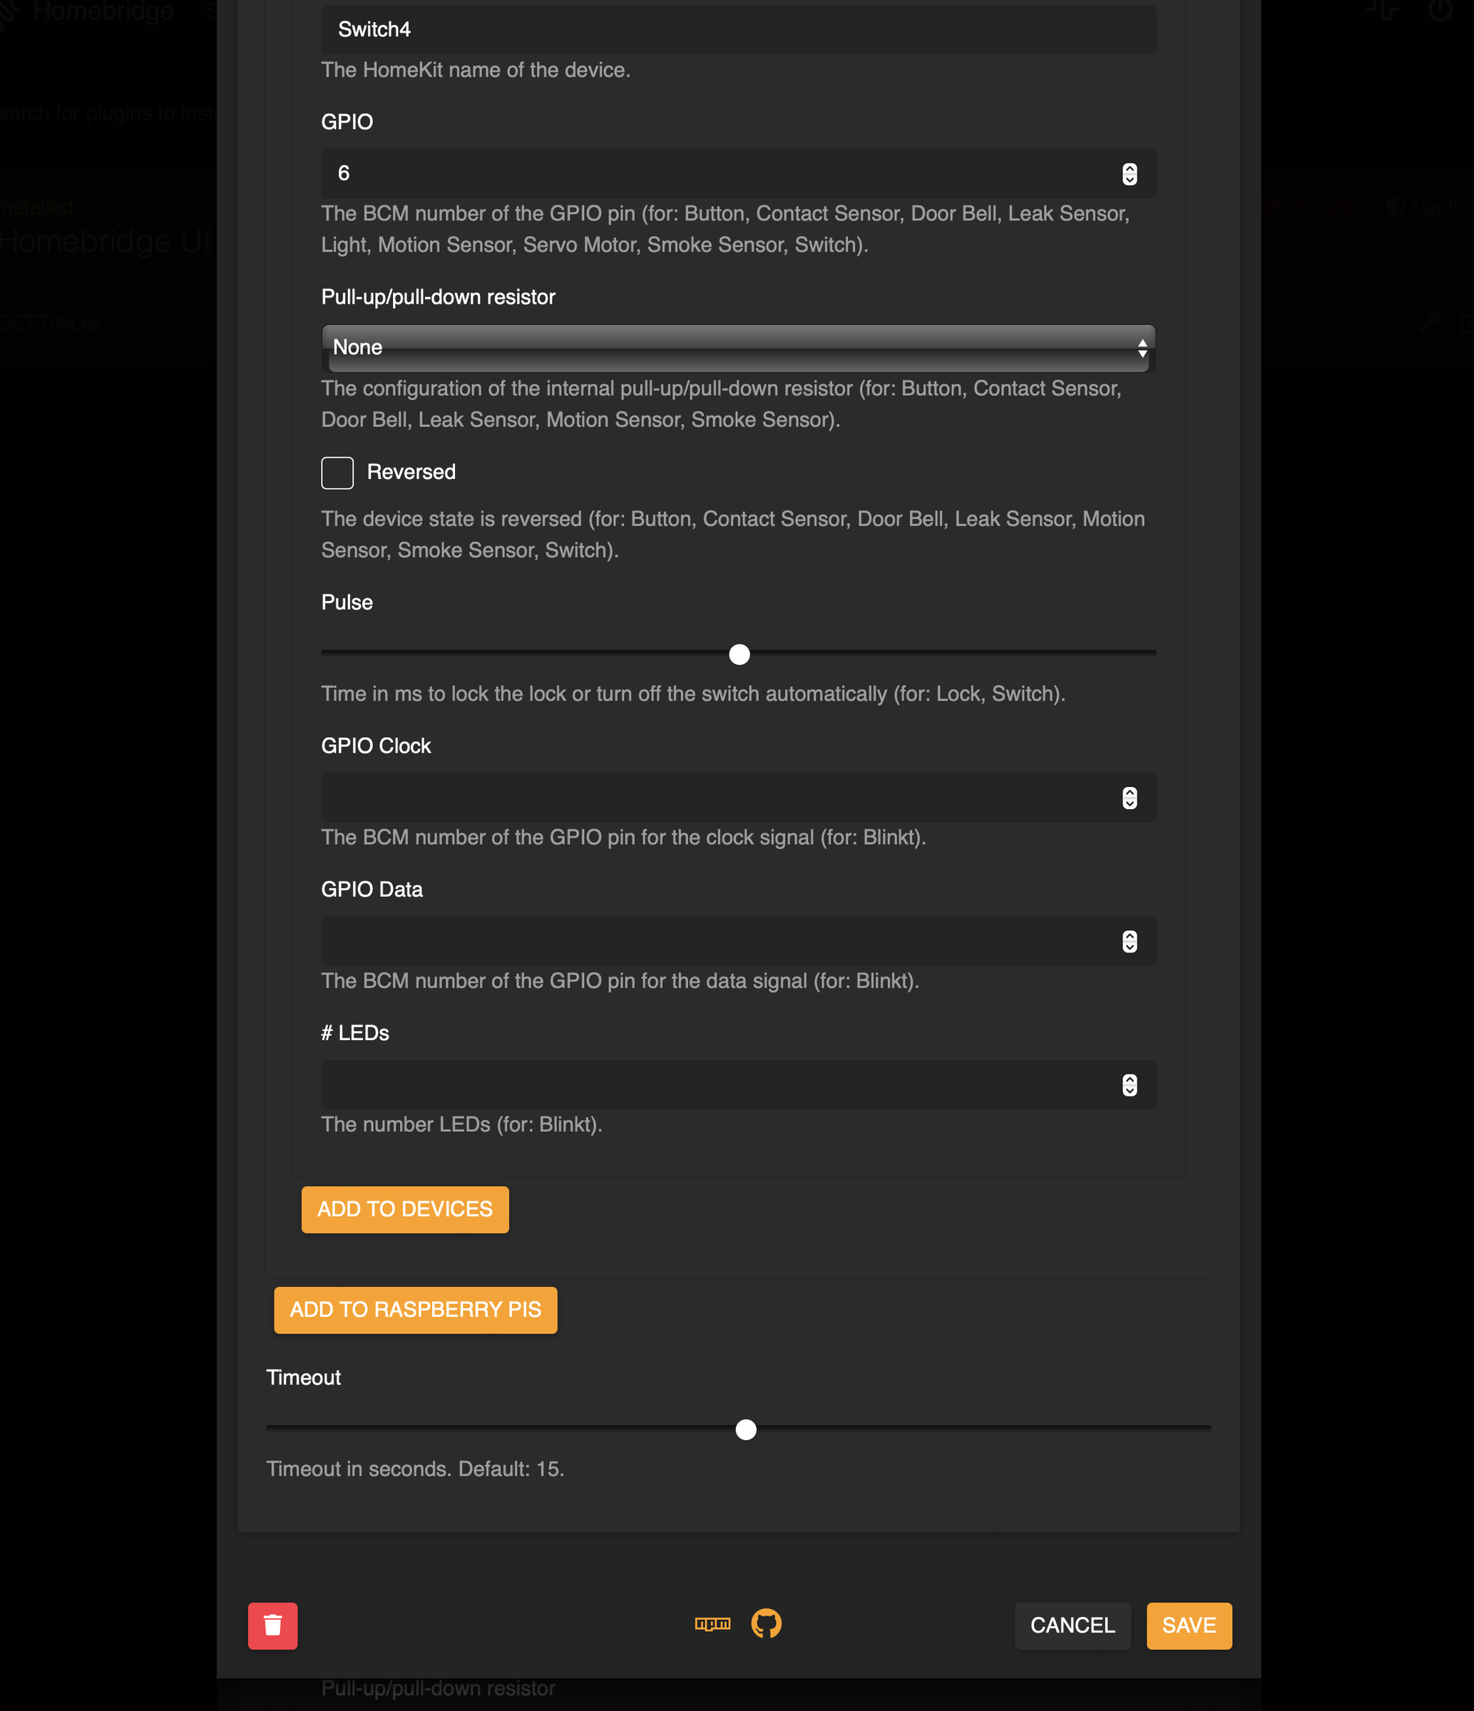1474x1711 pixels.
Task: Click the GPIO Data stepper arrows
Action: (x=1129, y=941)
